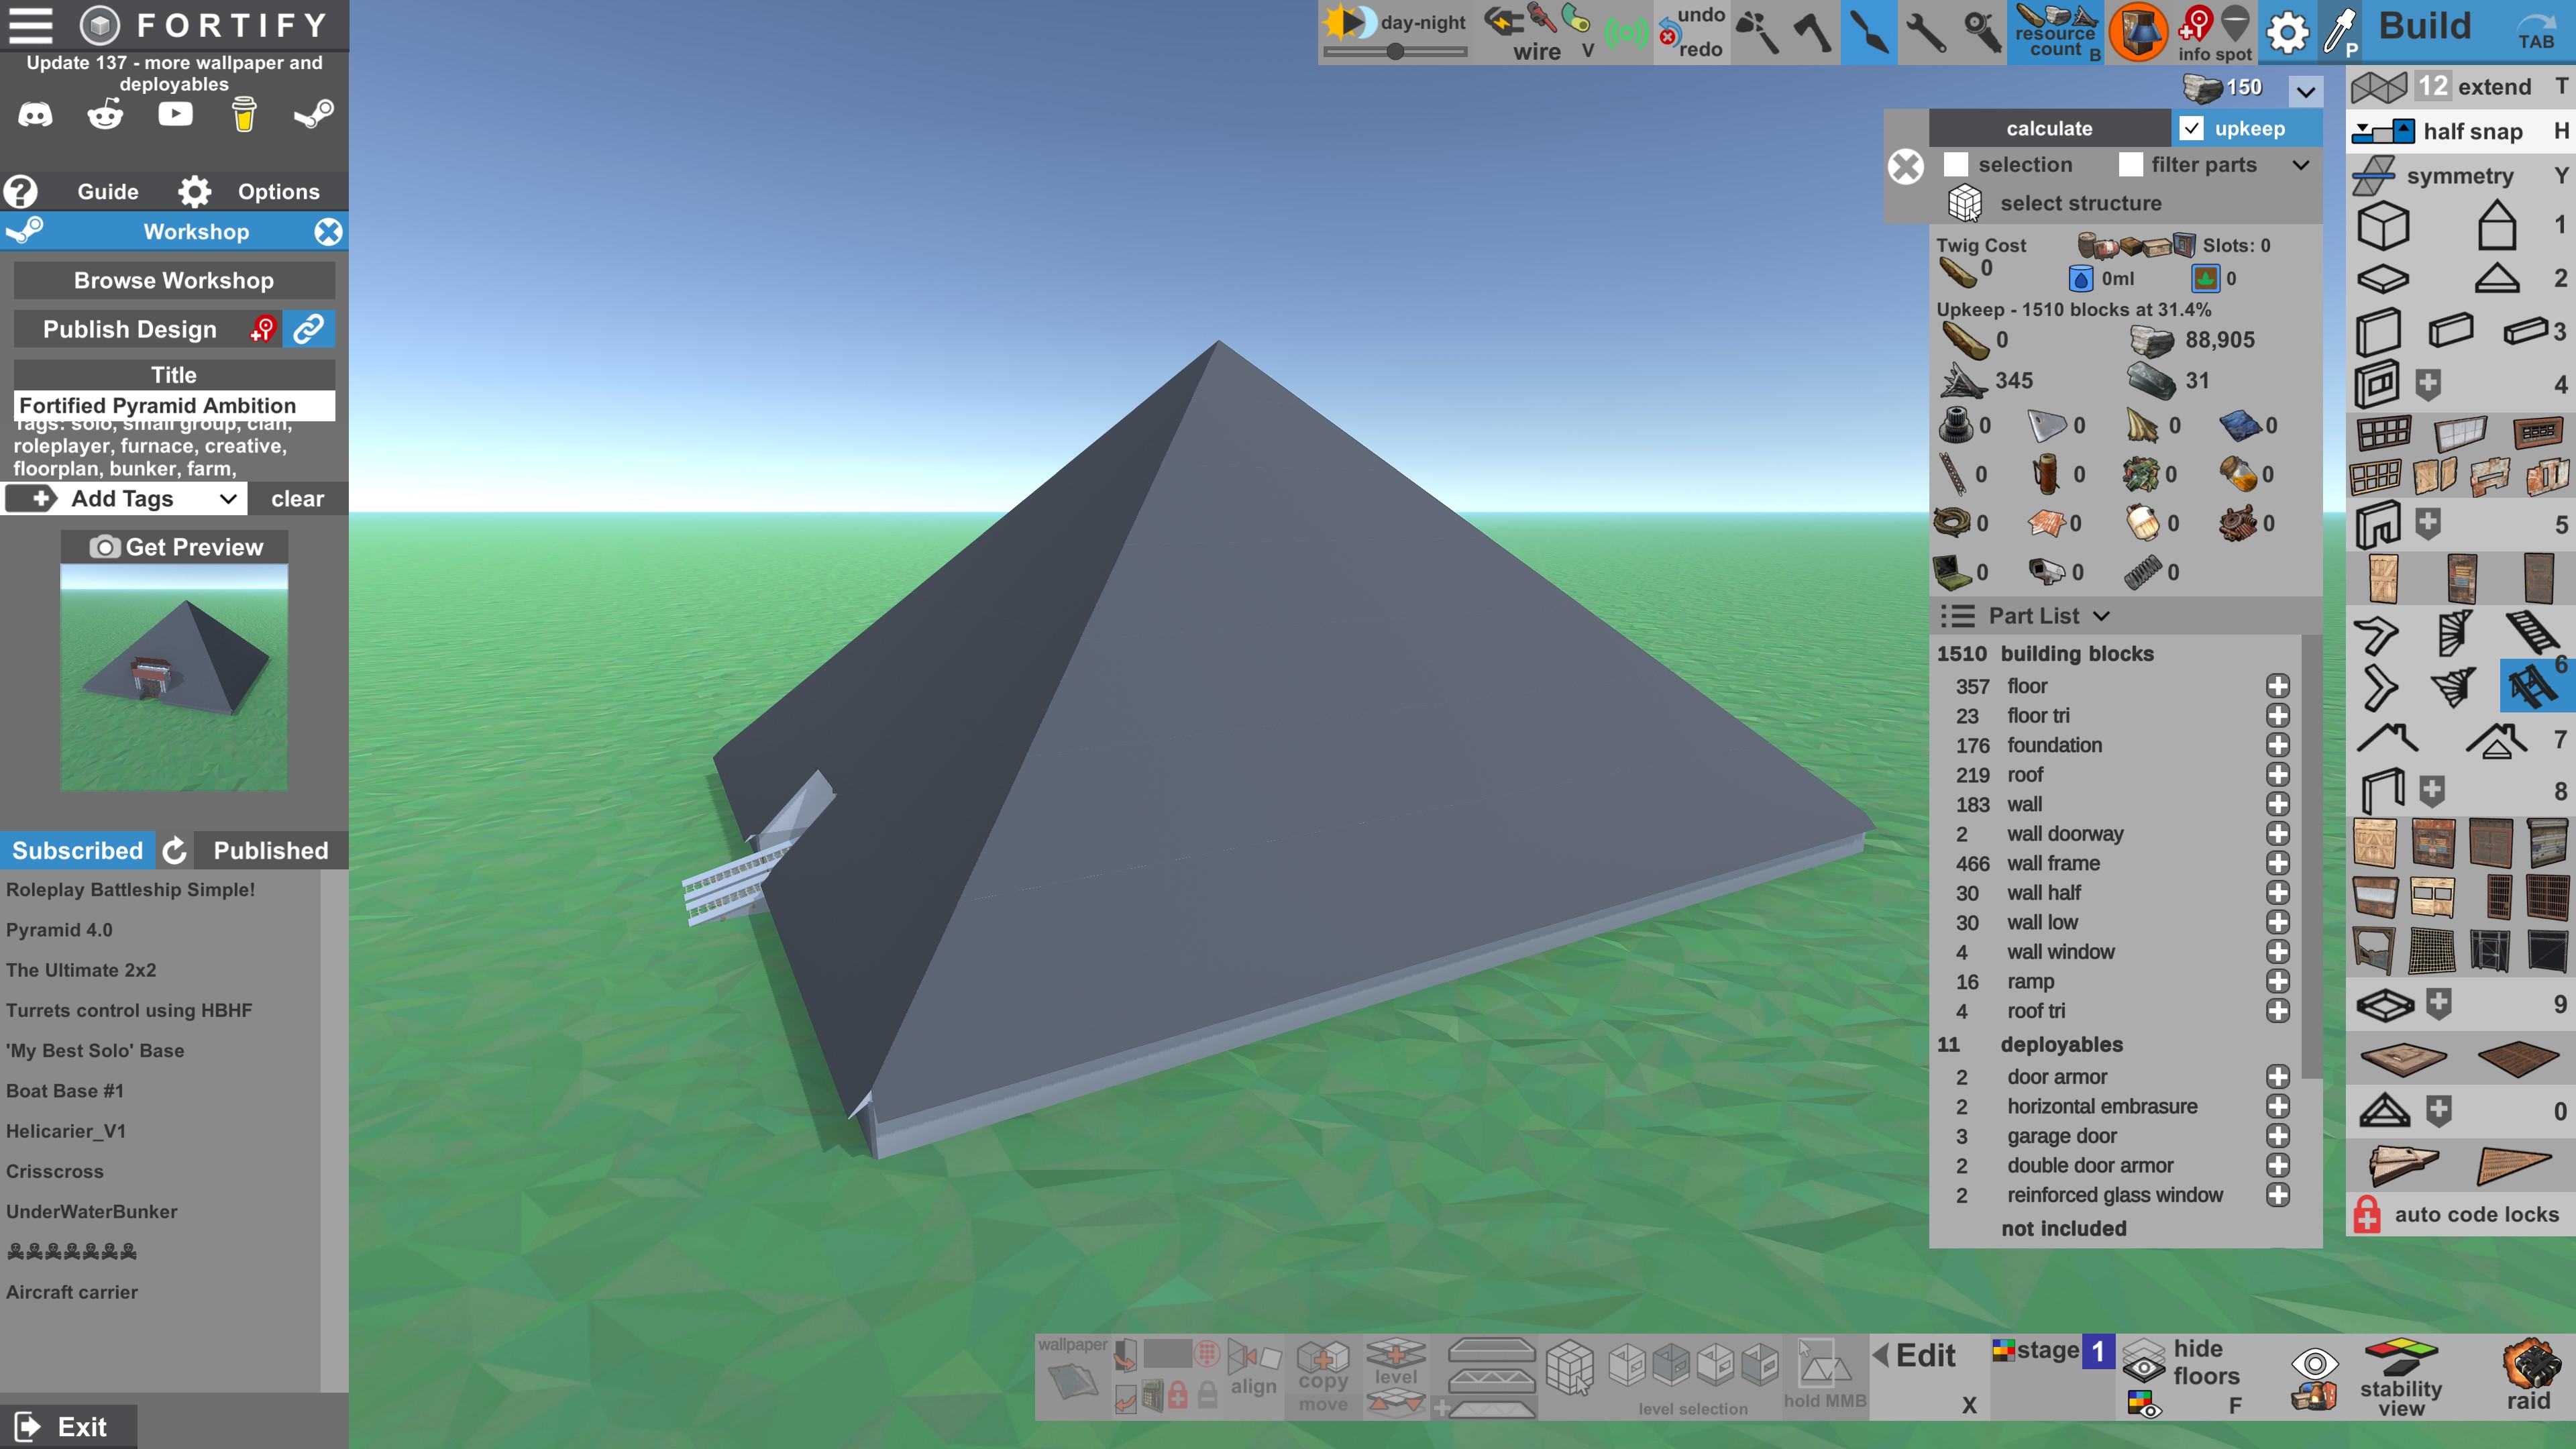The width and height of the screenshot is (2576, 1449).
Task: Enable the selection checkbox
Action: coord(1956,164)
